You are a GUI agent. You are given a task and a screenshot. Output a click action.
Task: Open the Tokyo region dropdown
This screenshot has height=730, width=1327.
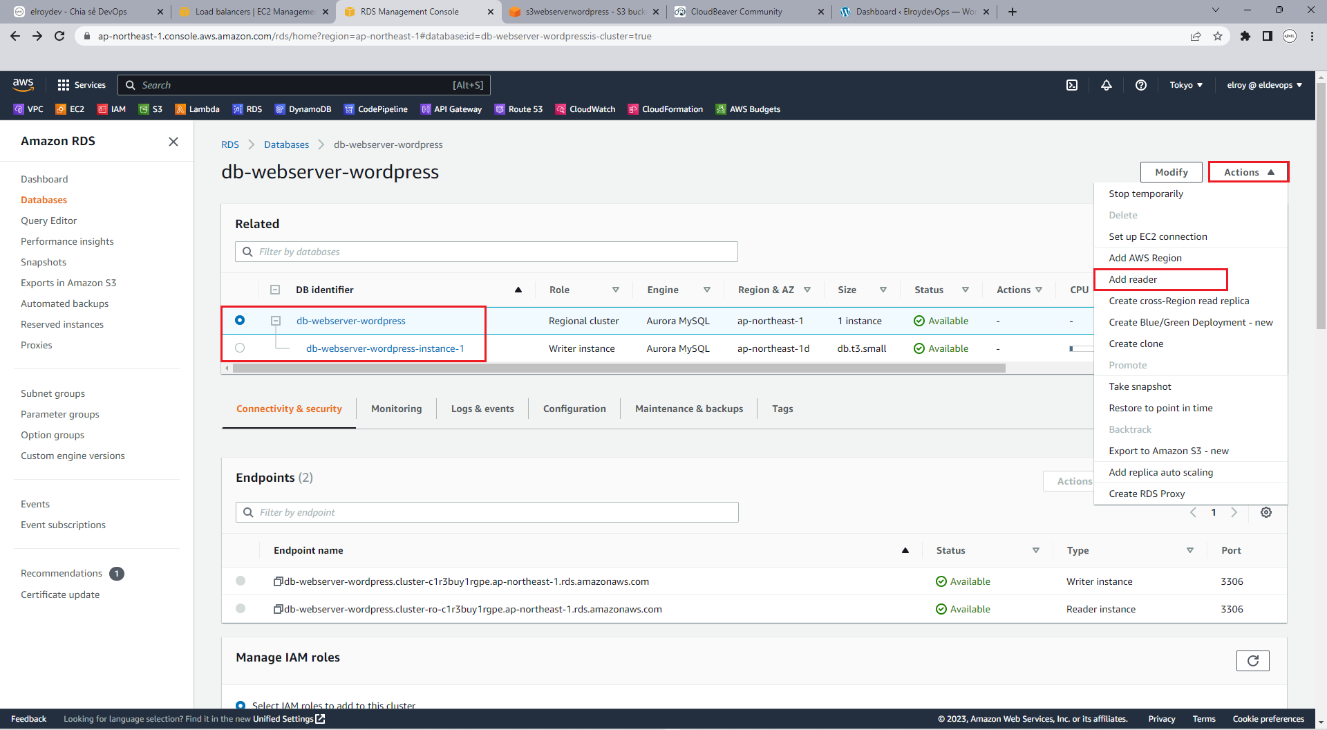[x=1186, y=85]
